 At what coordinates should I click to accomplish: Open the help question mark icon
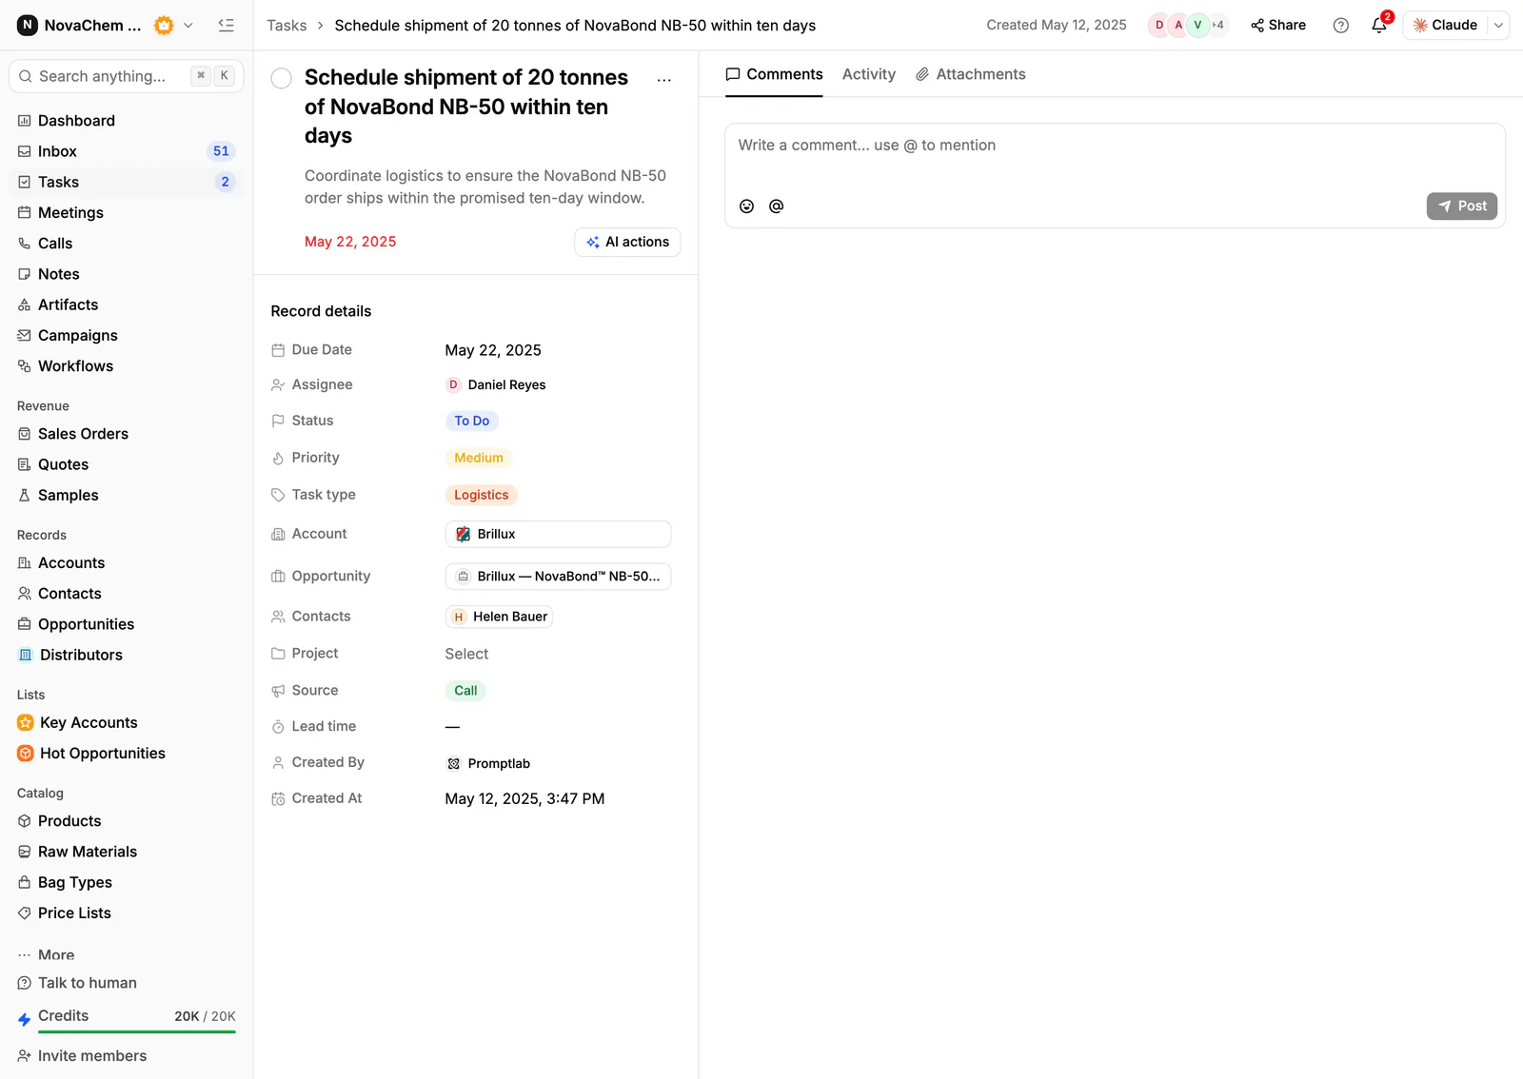(x=1341, y=26)
